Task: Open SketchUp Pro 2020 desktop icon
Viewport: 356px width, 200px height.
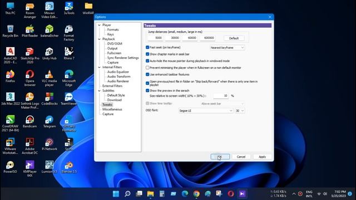Action: click(29, 56)
